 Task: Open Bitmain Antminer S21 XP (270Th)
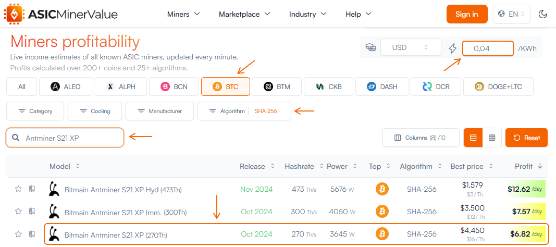click(116, 235)
